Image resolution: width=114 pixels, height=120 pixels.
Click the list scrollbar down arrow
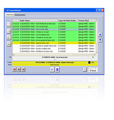tap(96, 52)
